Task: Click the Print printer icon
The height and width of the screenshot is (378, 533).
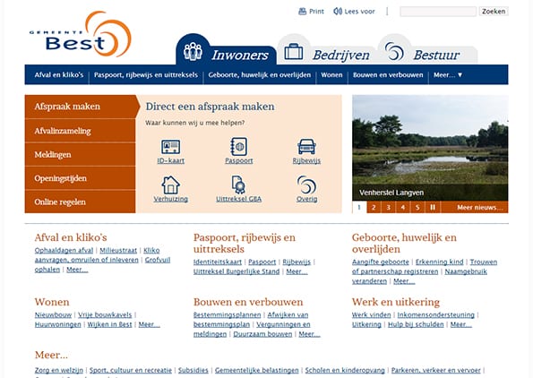Action: point(302,12)
